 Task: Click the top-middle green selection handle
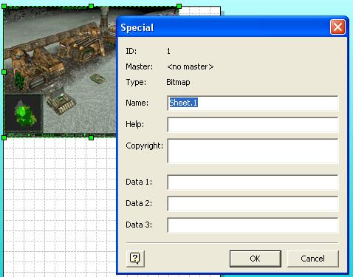pyautogui.click(x=91, y=6)
